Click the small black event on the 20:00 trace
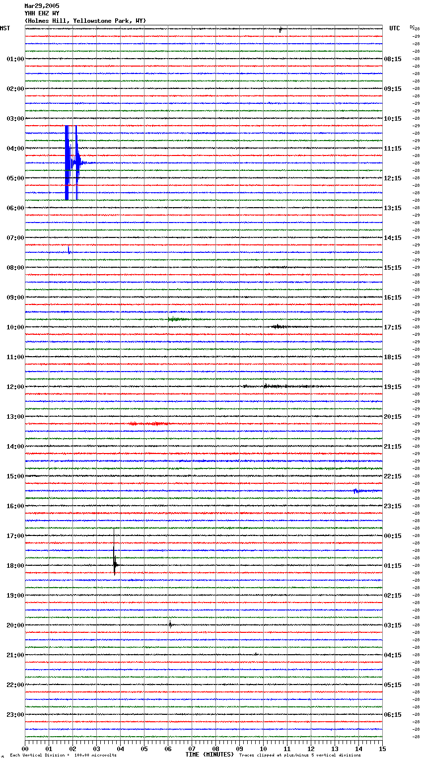Viewport: 422px width, 762px height. click(x=170, y=625)
